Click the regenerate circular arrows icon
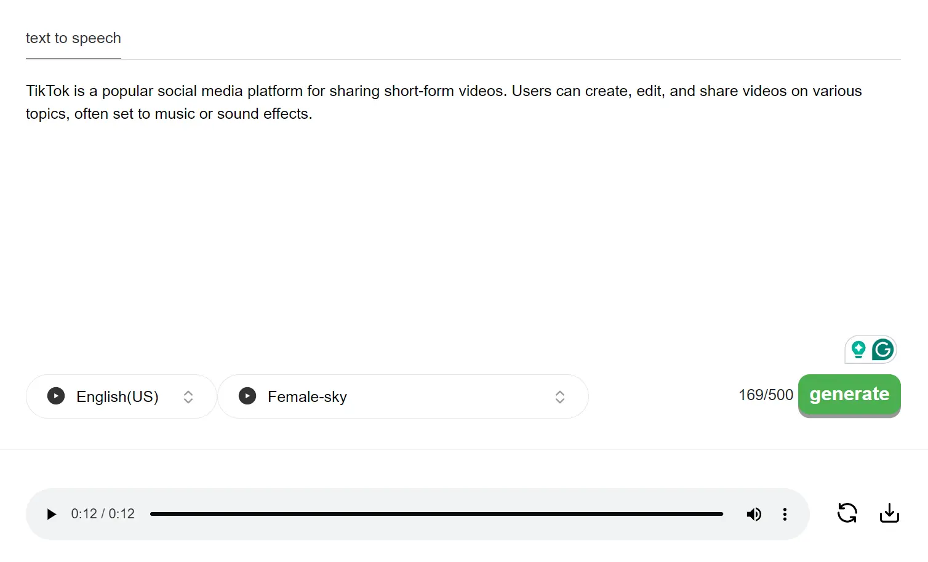 tap(847, 513)
